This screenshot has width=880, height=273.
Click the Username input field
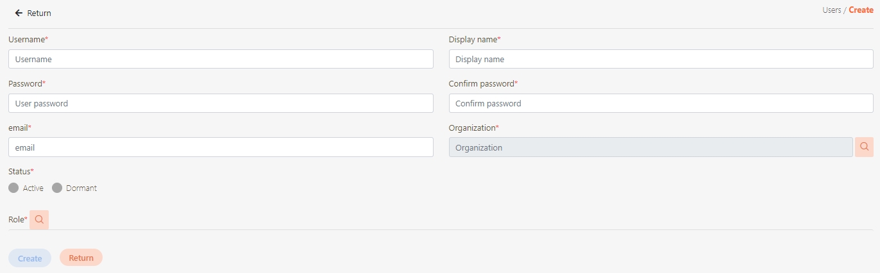221,59
